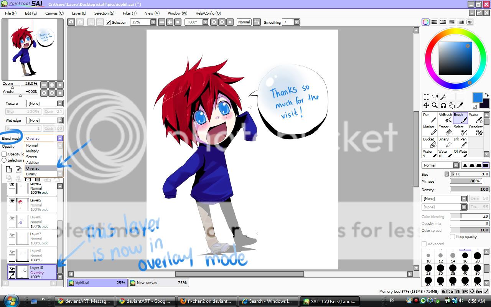This screenshot has width=491, height=307.
Task: Click the eyedropper color picker tool
Action: point(460,105)
